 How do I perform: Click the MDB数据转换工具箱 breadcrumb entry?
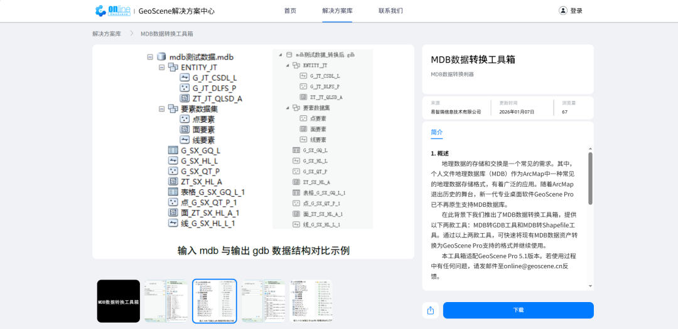pyautogui.click(x=166, y=34)
